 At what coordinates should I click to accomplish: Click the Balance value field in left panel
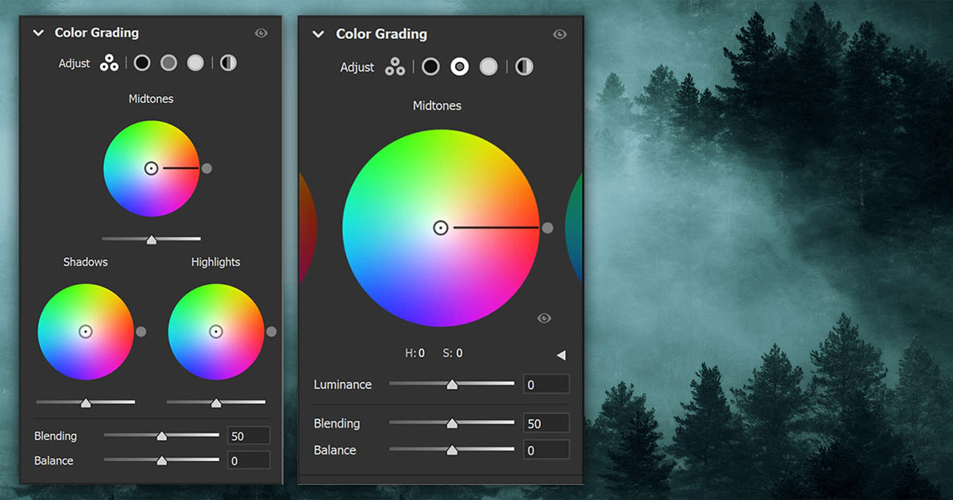[x=249, y=460]
